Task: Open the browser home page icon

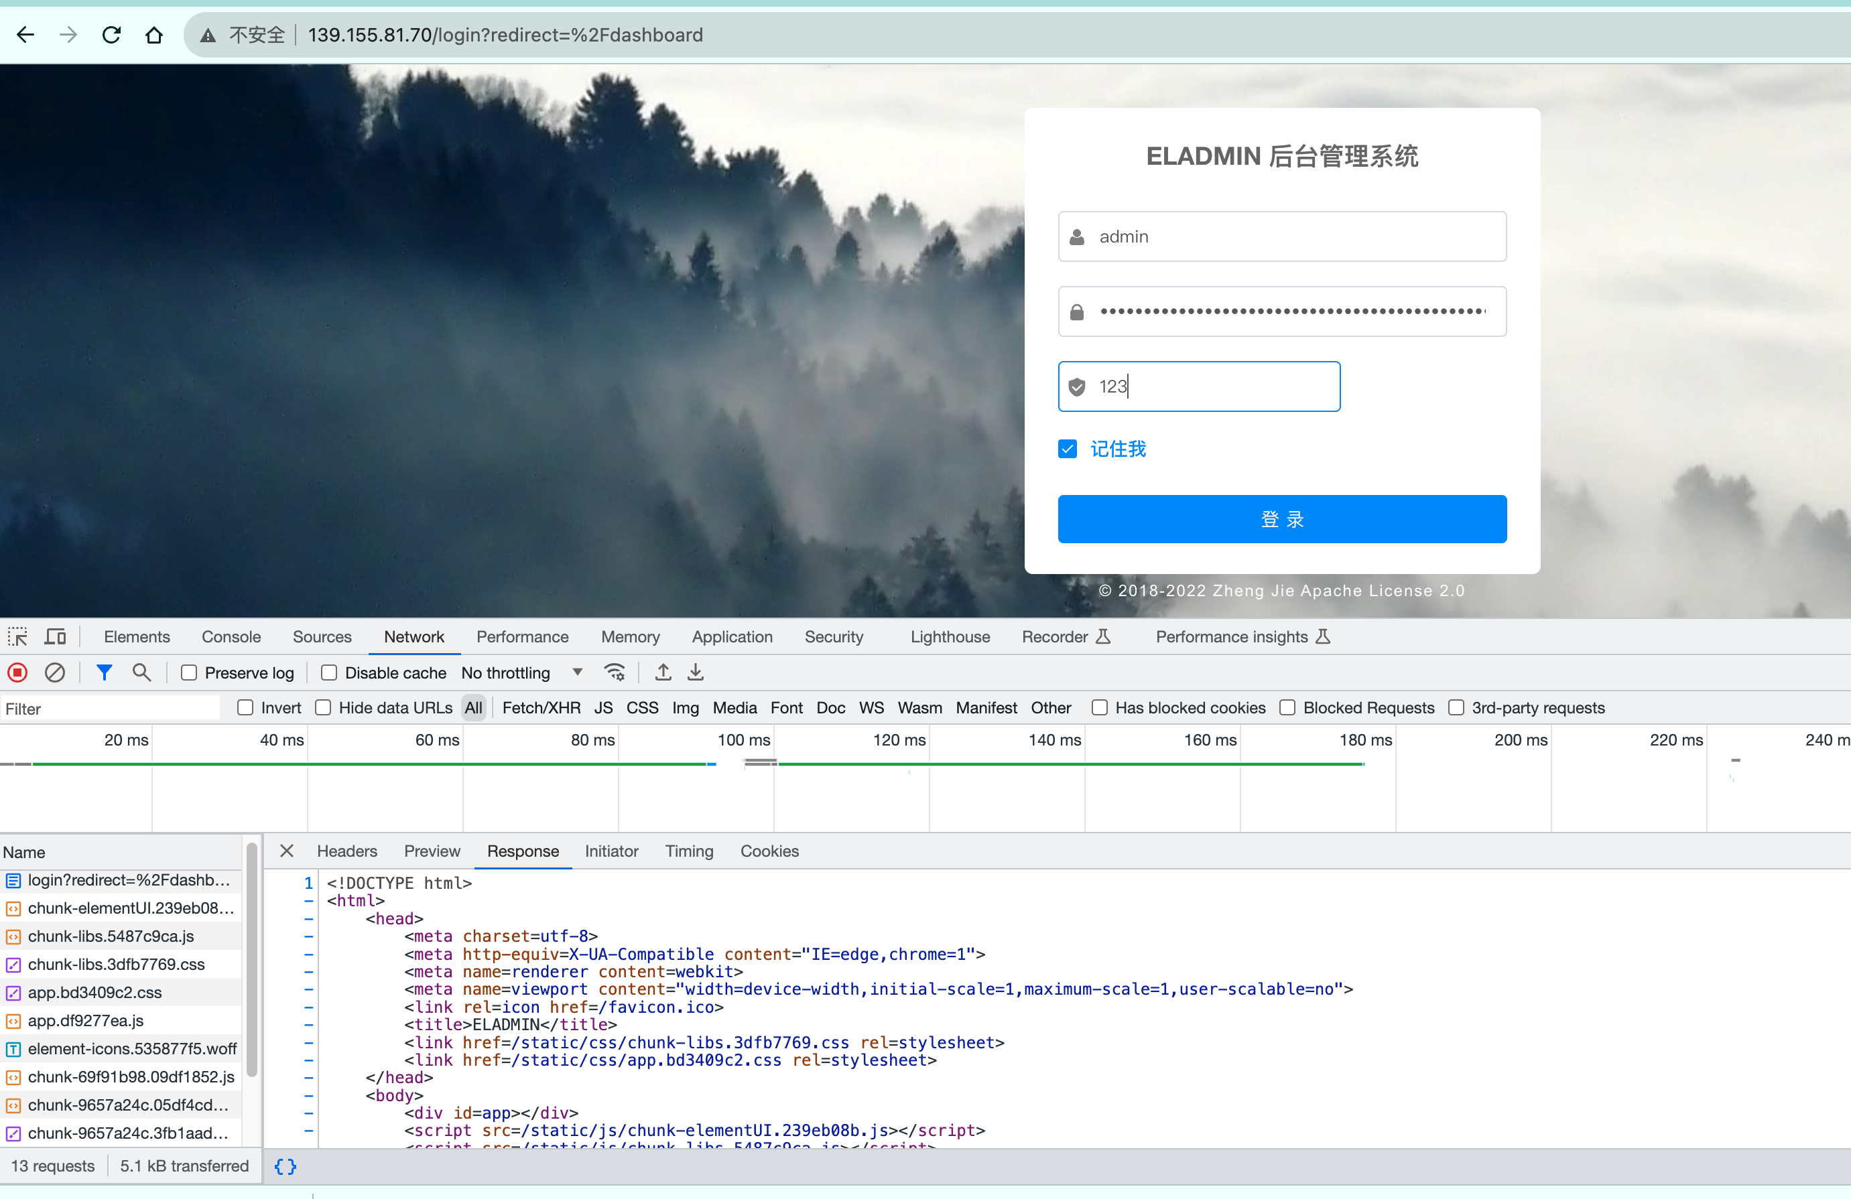Action: click(154, 35)
